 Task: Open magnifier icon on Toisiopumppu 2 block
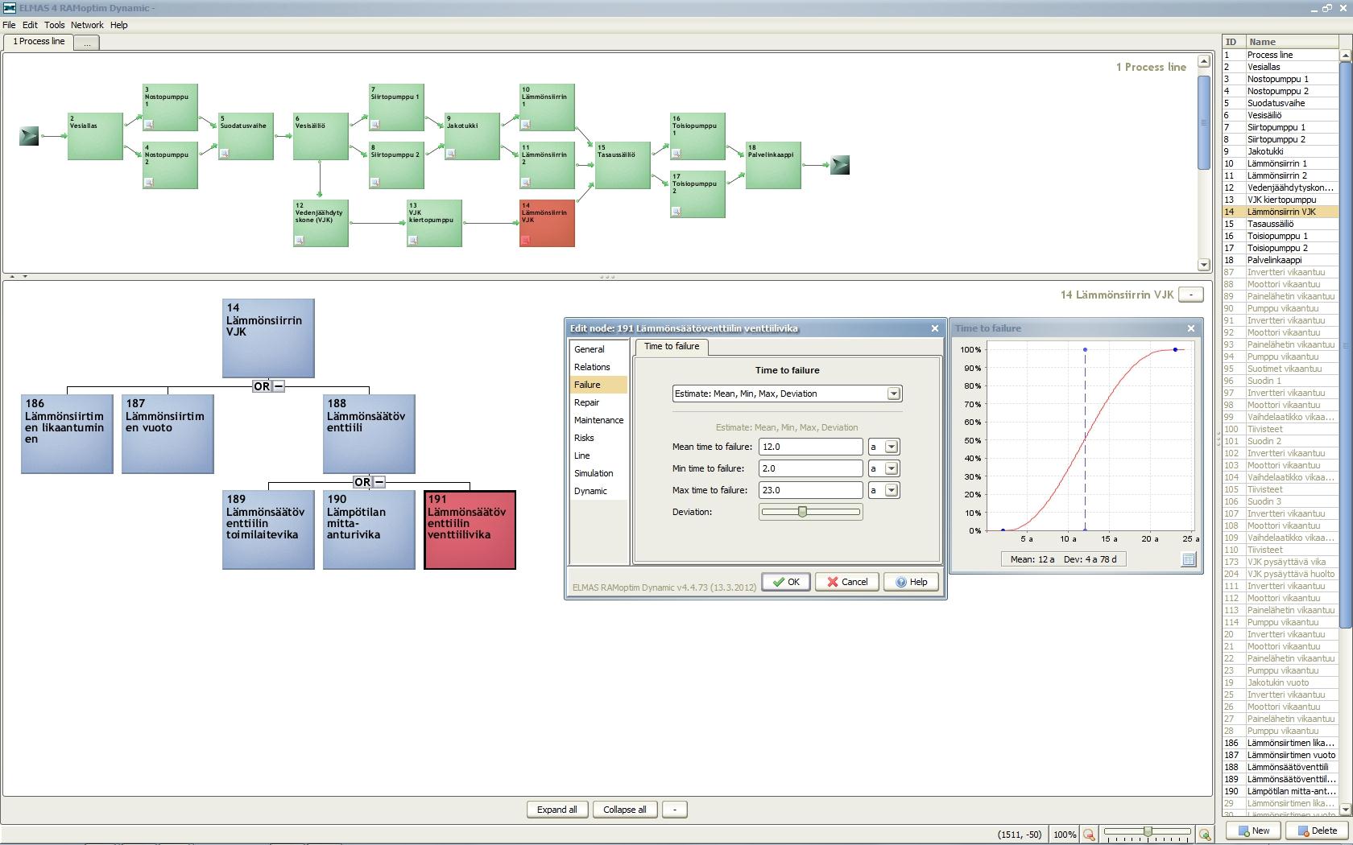(x=676, y=211)
